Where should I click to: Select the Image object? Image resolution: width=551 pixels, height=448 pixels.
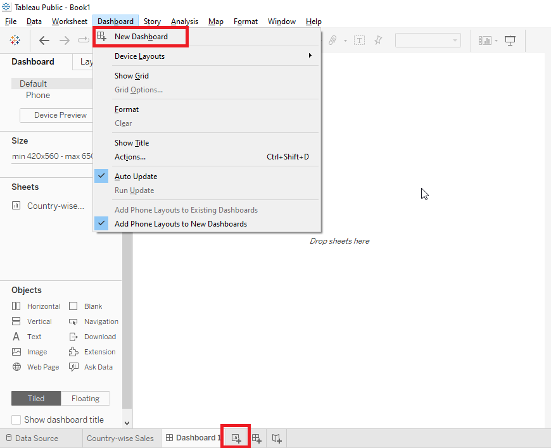[30, 351]
